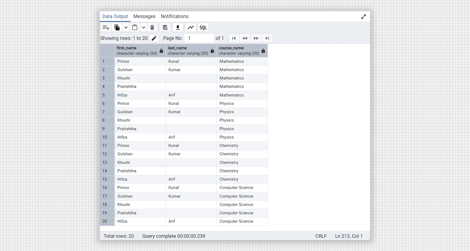The image size is (470, 251).
Task: Click the Add row icon
Action: click(x=106, y=28)
